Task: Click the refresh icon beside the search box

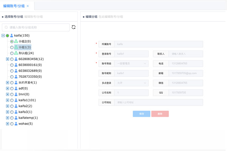Action: 73,27
